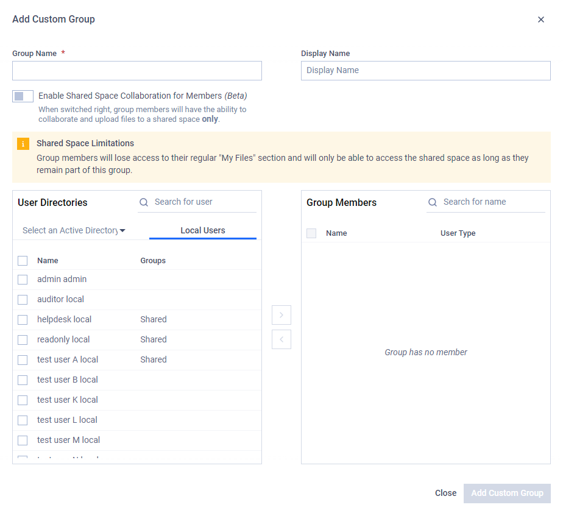
Task: Check the admin admin user checkbox
Action: [x=23, y=279]
